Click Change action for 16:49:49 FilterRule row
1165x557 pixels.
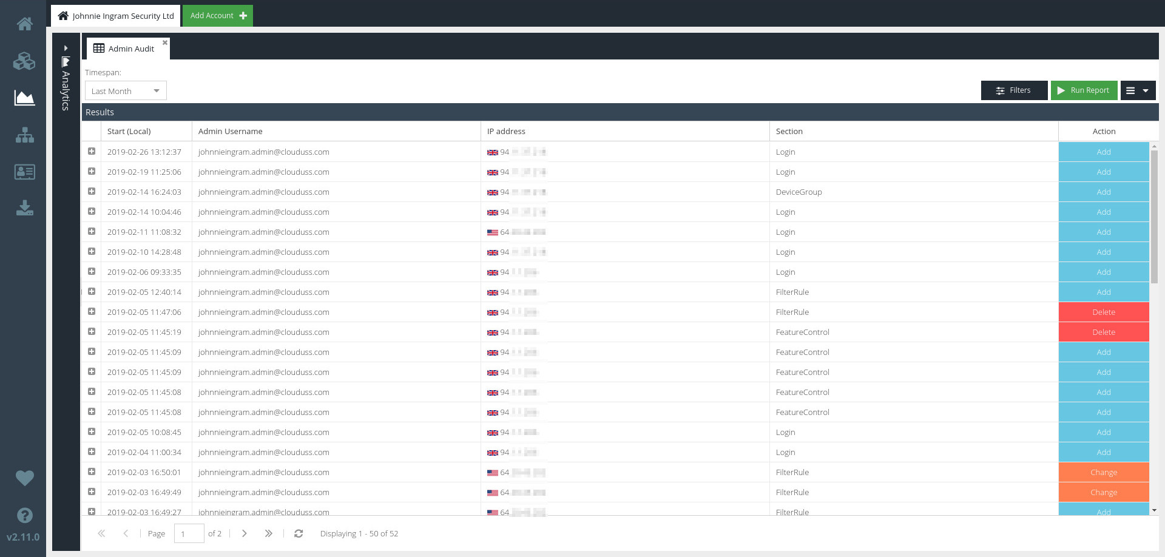point(1104,492)
